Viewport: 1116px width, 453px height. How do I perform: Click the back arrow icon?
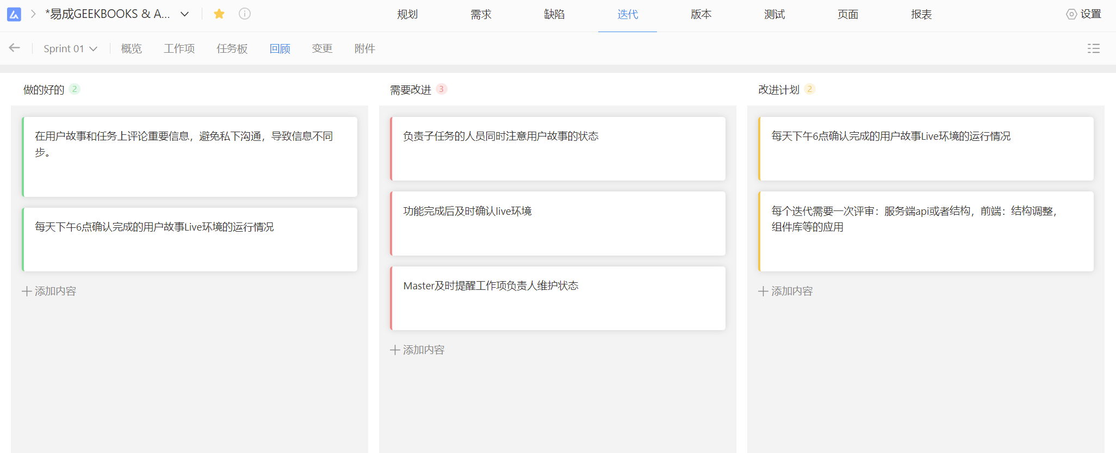click(x=15, y=48)
